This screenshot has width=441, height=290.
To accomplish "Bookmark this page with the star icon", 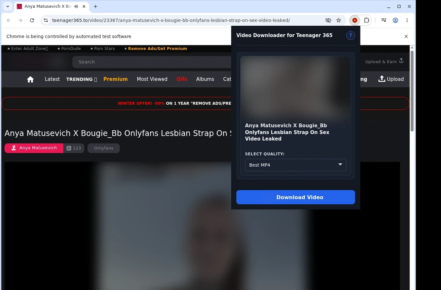I will 338,21.
